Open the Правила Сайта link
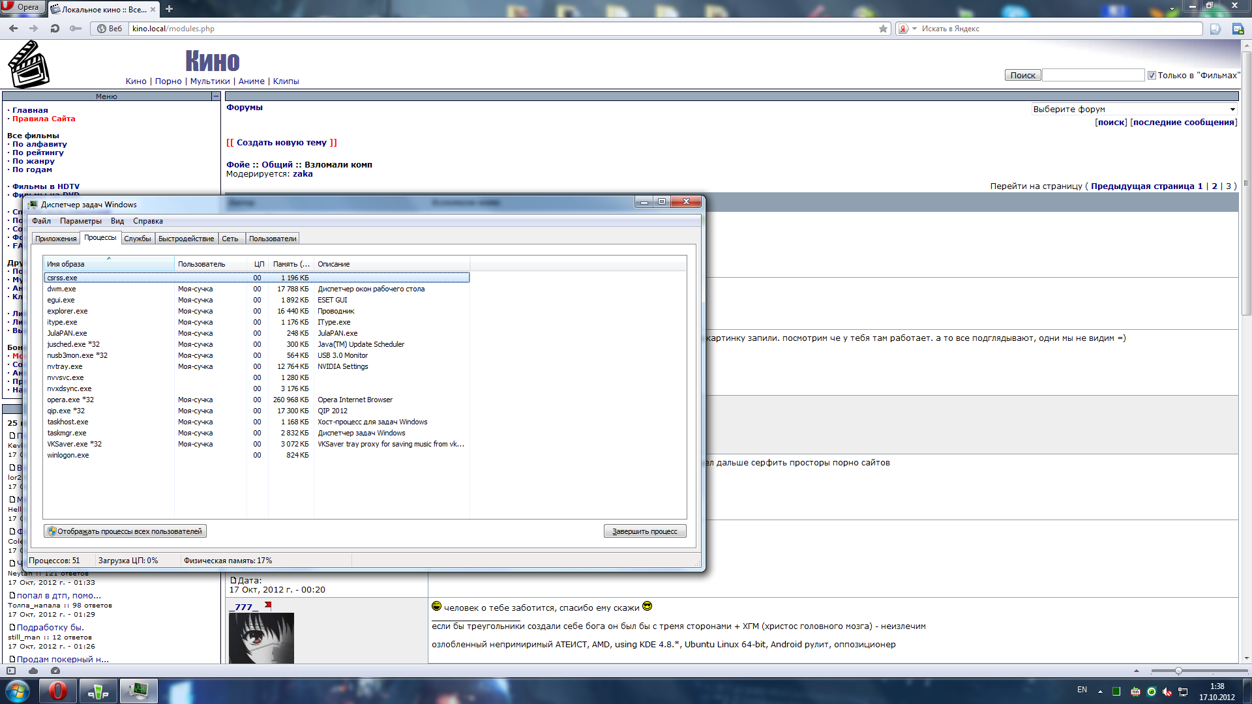1252x704 pixels. point(44,119)
